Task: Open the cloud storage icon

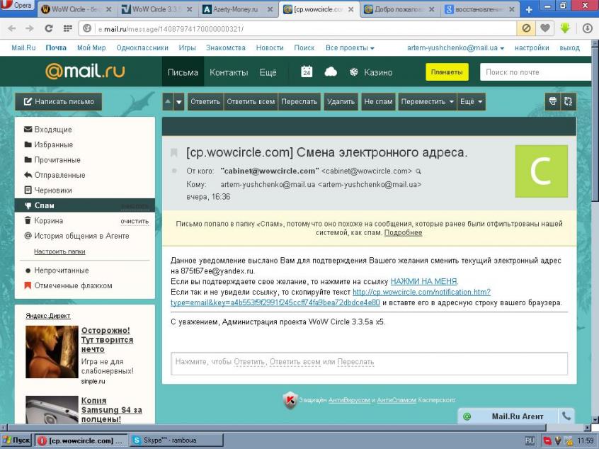Action: 331,72
